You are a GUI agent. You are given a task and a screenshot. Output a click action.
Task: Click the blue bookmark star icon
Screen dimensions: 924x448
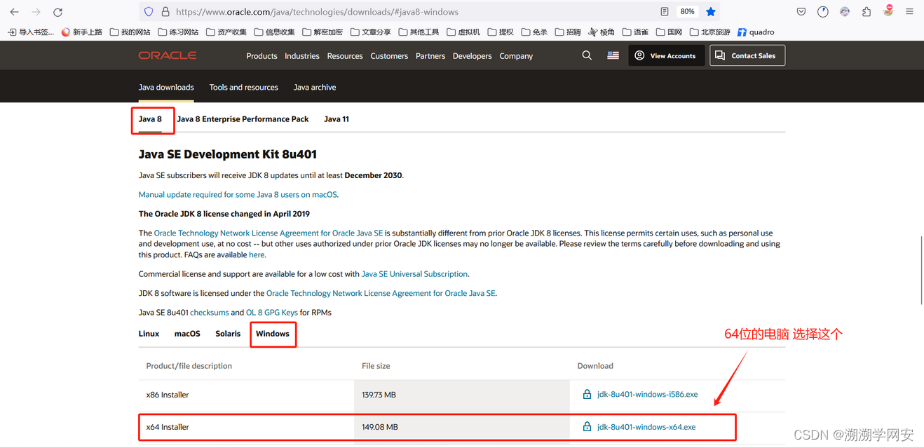pos(710,12)
